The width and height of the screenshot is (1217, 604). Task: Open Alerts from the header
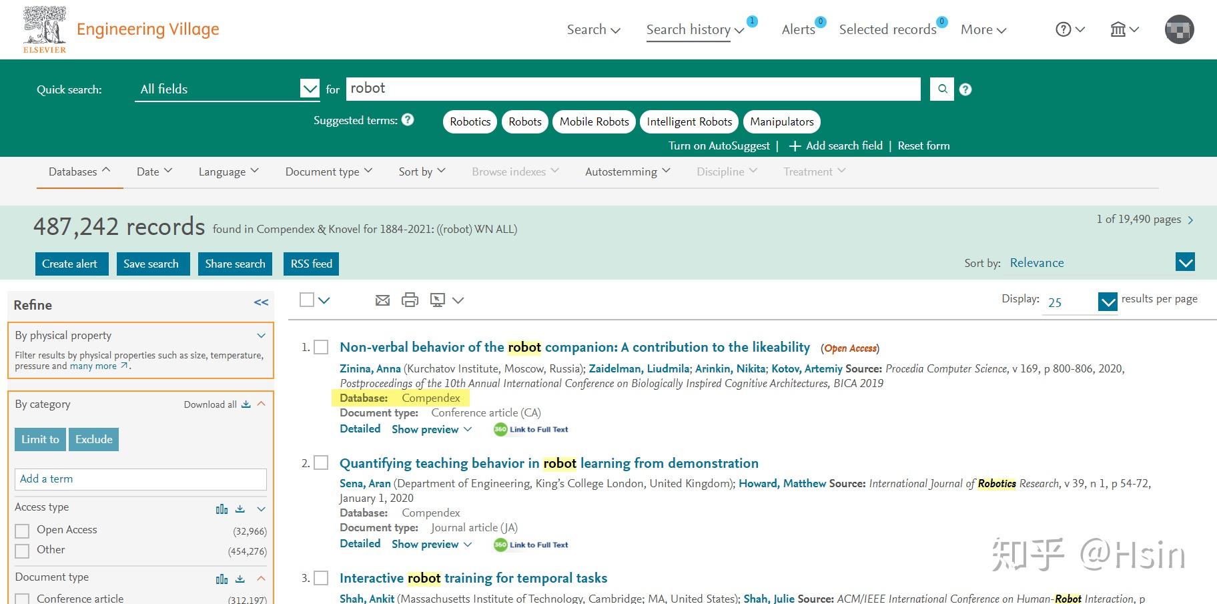point(799,29)
